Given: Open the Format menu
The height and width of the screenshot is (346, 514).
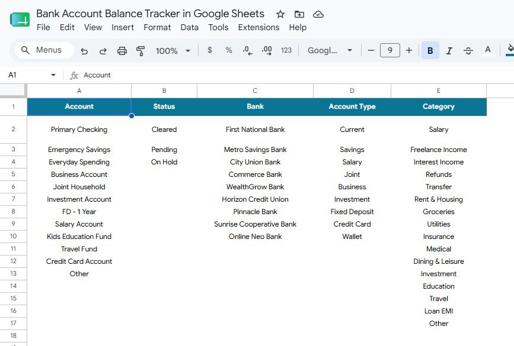Looking at the screenshot, I should (157, 27).
